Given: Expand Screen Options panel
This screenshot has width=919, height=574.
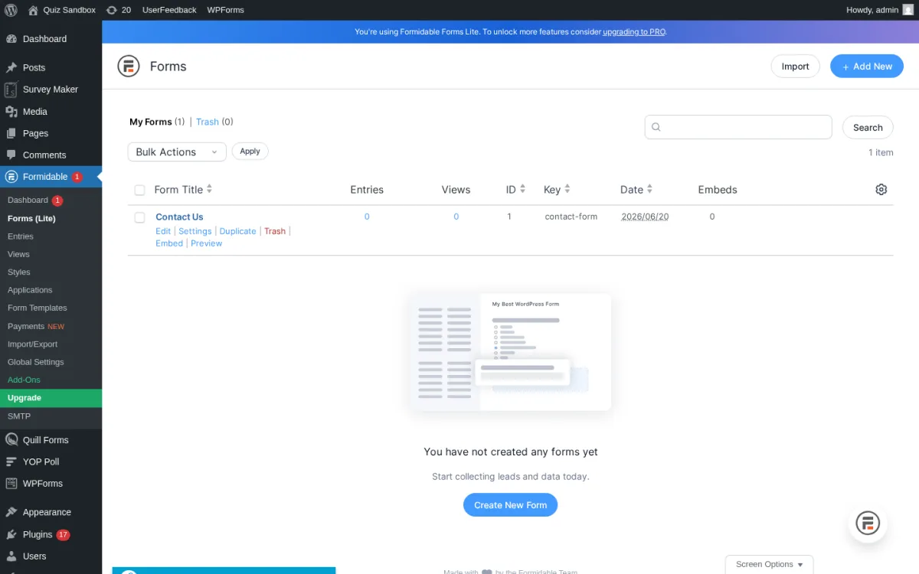Looking at the screenshot, I should click(x=769, y=564).
